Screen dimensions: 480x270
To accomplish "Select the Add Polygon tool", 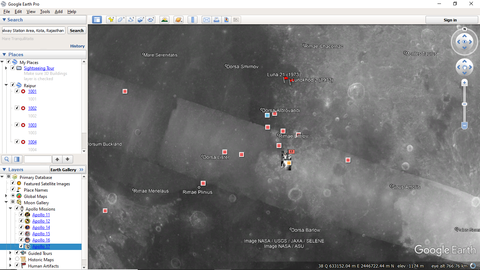I will 121,20.
